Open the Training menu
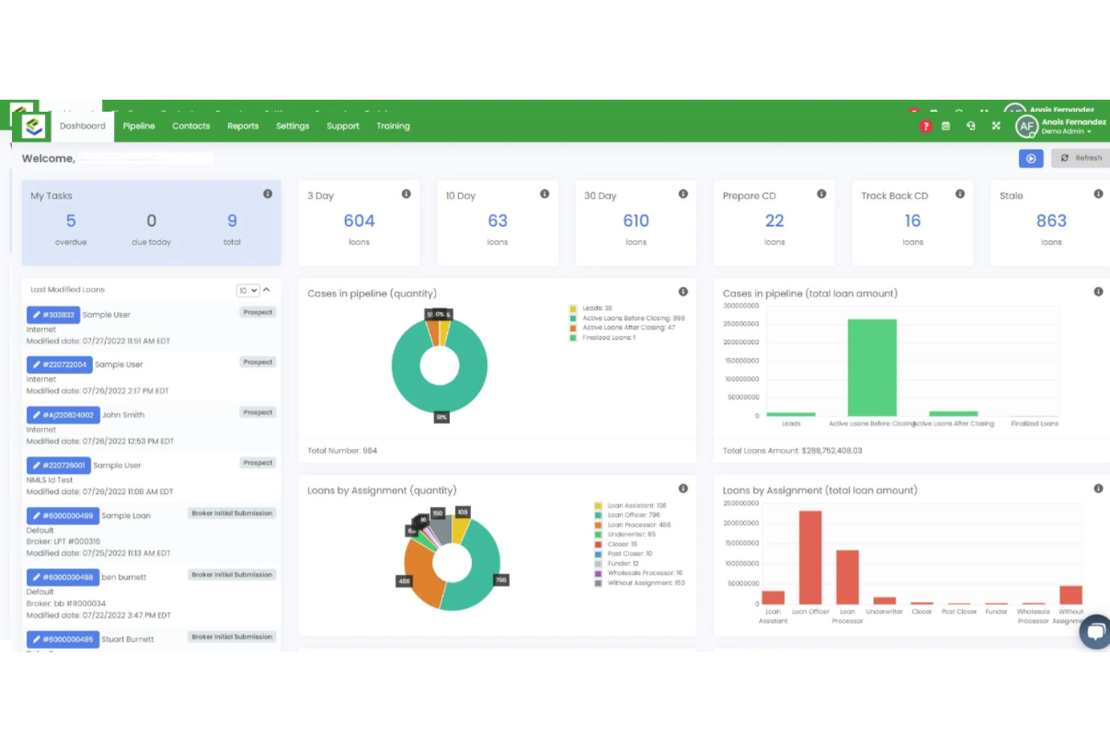Viewport: 1110px width, 740px height. (393, 126)
